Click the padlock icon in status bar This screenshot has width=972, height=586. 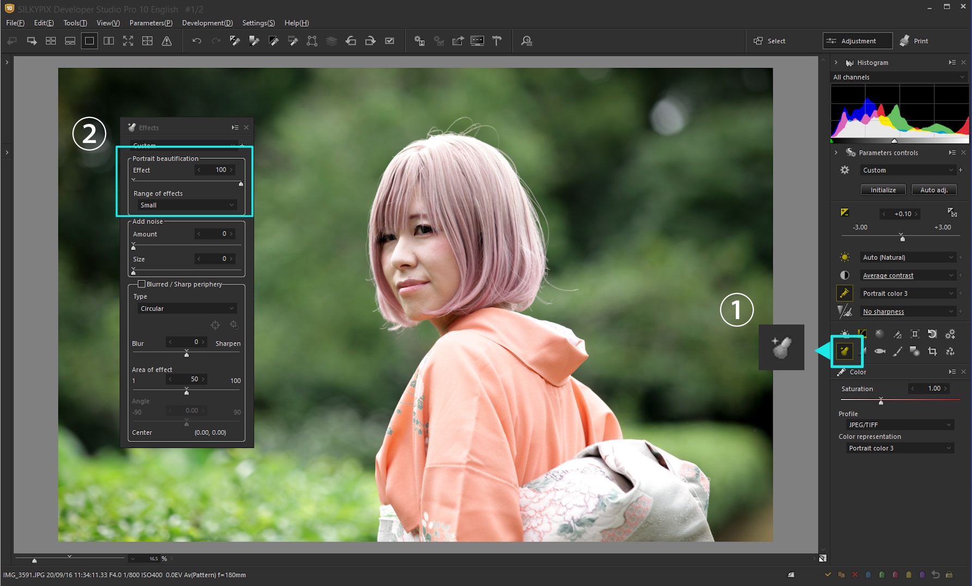(x=949, y=575)
